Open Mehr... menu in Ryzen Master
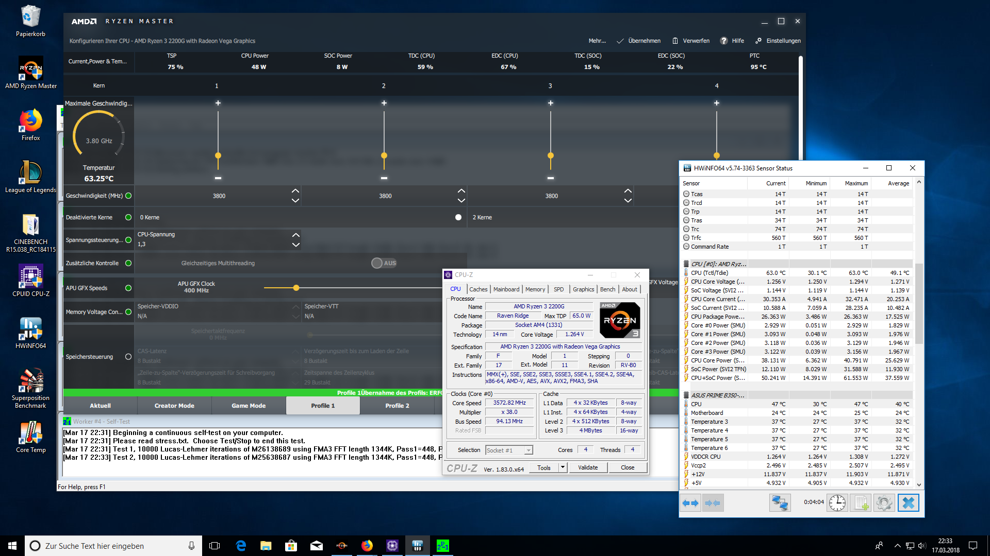Viewport: 990px width, 556px height. tap(597, 41)
